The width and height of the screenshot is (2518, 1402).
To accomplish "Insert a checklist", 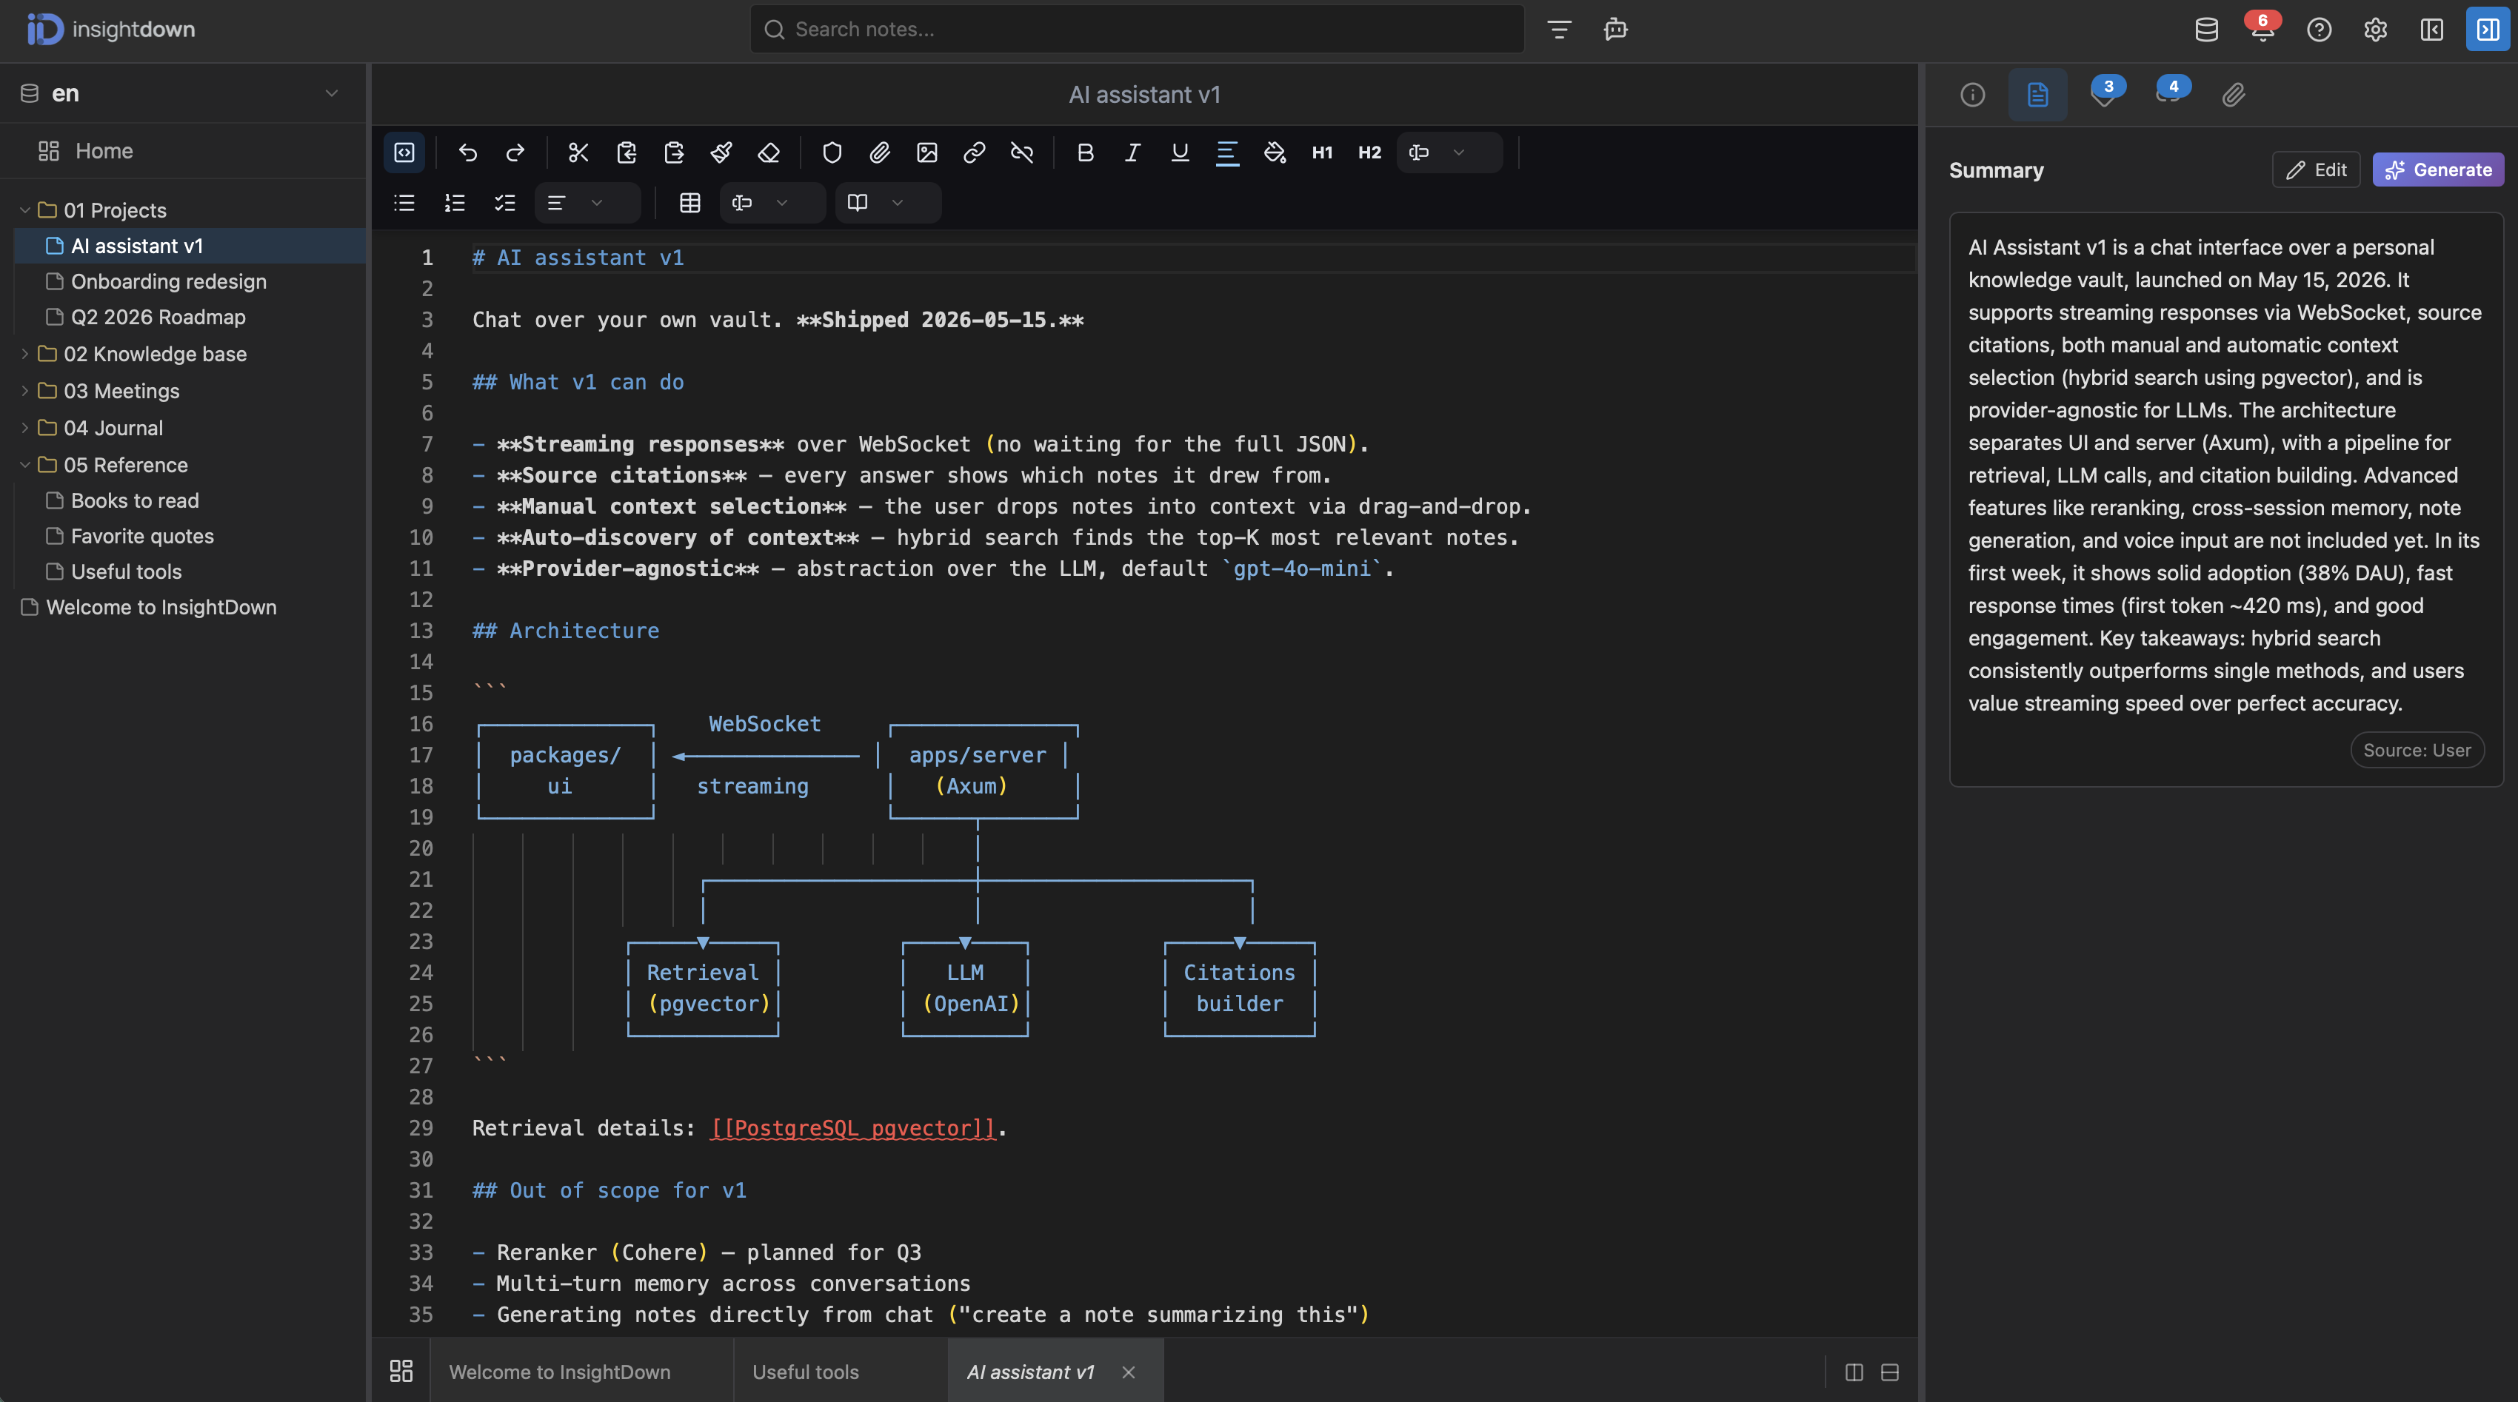I will pos(504,204).
